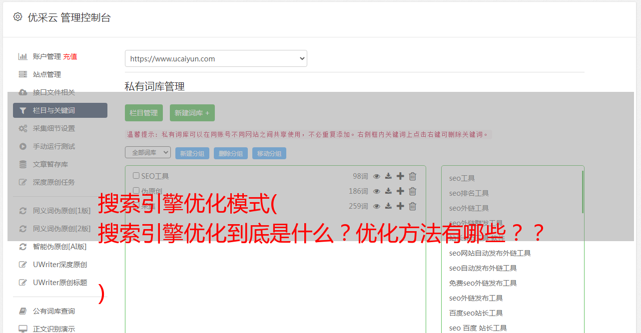Open the 全部词库 group dropdown

coord(148,152)
